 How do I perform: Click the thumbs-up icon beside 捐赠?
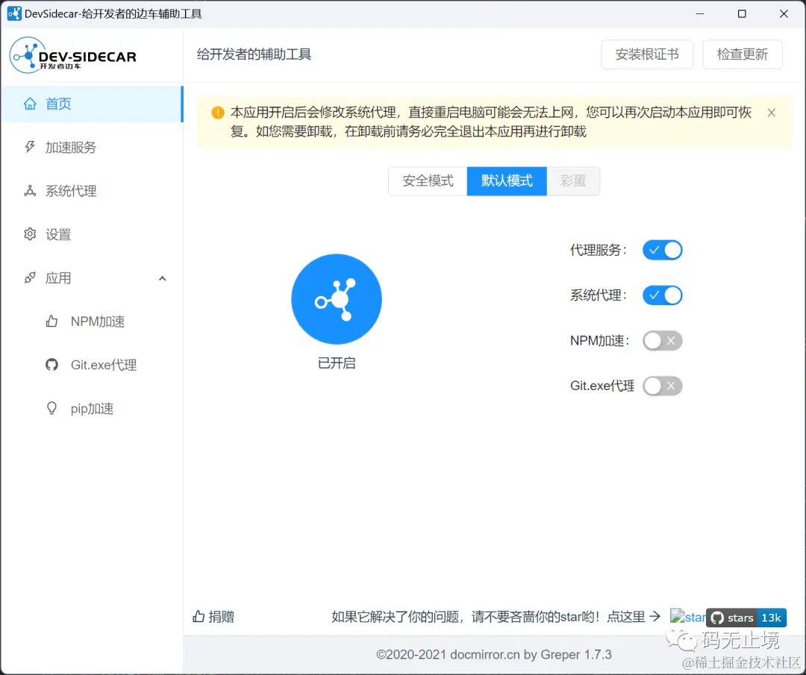(x=199, y=616)
